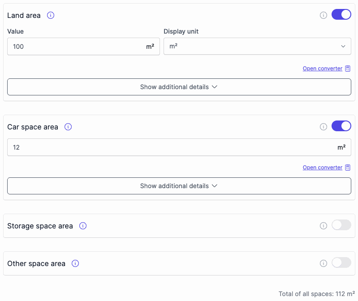This screenshot has height=301, width=358.
Task: Click the Other space area heading
Action: pyautogui.click(x=36, y=263)
